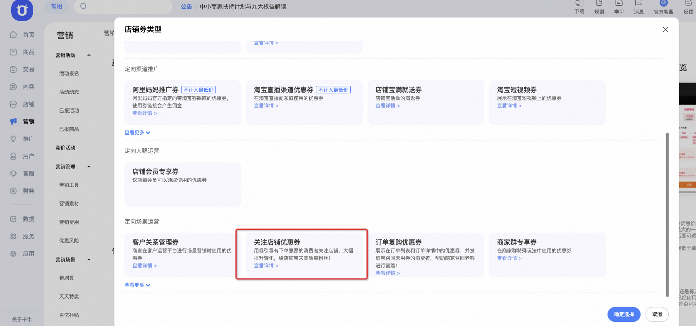View details of 客户关系管理券
The height and width of the screenshot is (326, 696).
click(x=144, y=266)
